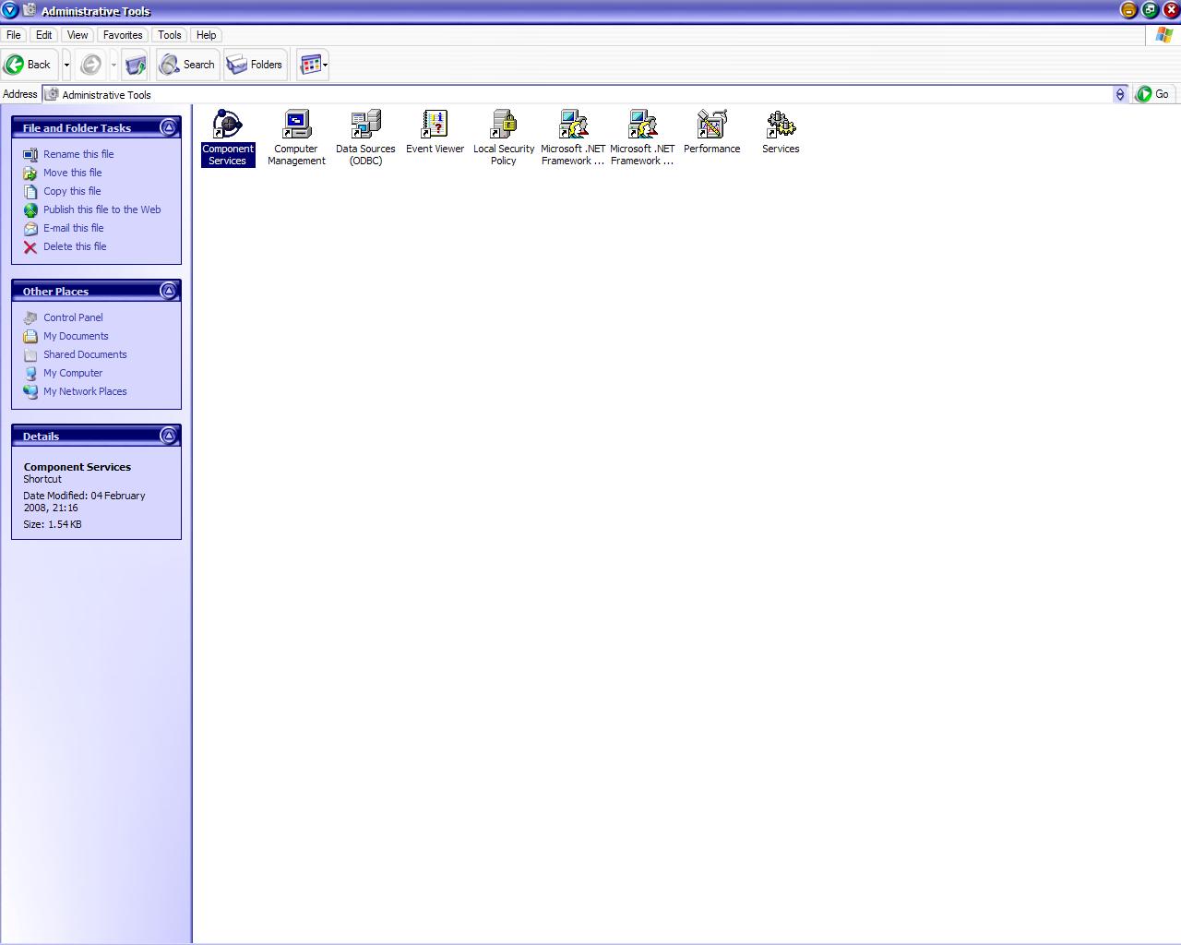The width and height of the screenshot is (1181, 945).
Task: Open the Tools menu
Action: pyautogui.click(x=170, y=35)
